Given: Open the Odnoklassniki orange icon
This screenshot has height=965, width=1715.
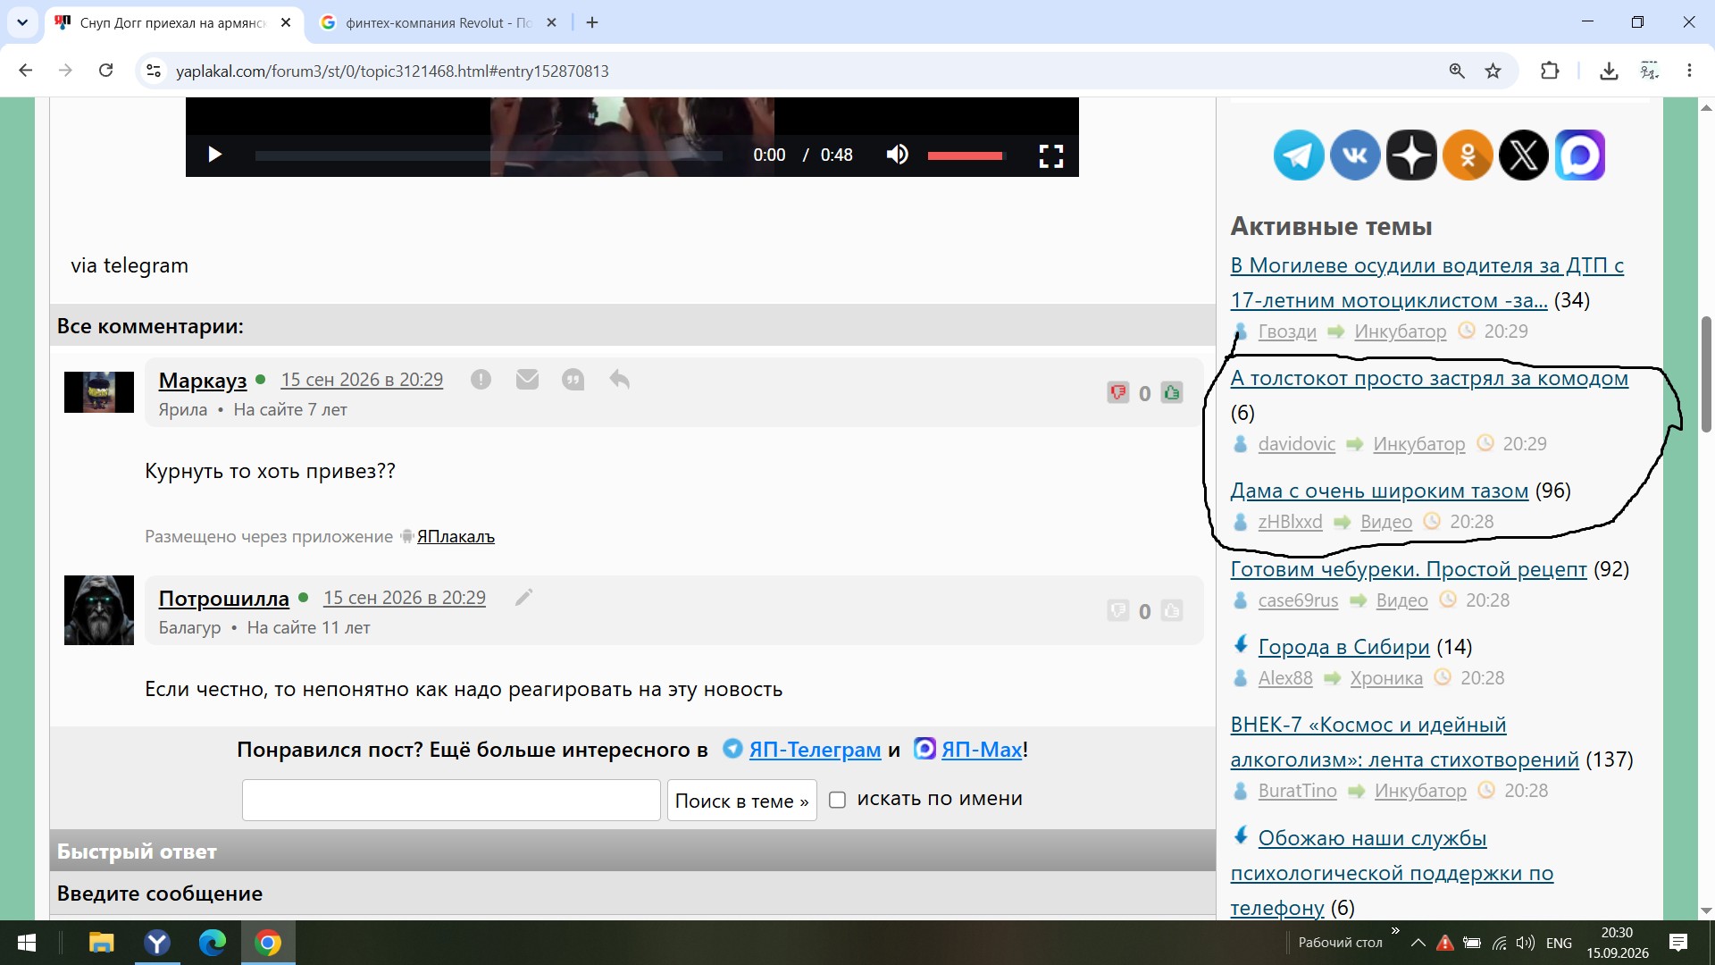Looking at the screenshot, I should (x=1468, y=155).
